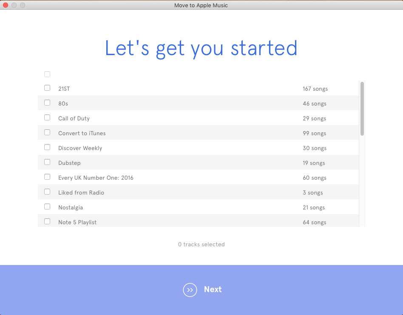Minimize the window using the title bar button
This screenshot has height=315, width=403.
pyautogui.click(x=14, y=5)
